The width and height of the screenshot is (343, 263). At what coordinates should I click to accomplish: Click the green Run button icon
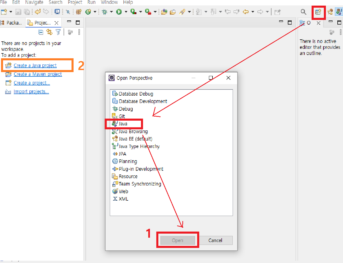pyautogui.click(x=119, y=12)
